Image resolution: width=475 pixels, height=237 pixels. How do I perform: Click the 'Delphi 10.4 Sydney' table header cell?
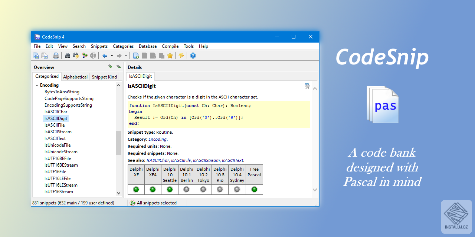point(237,175)
